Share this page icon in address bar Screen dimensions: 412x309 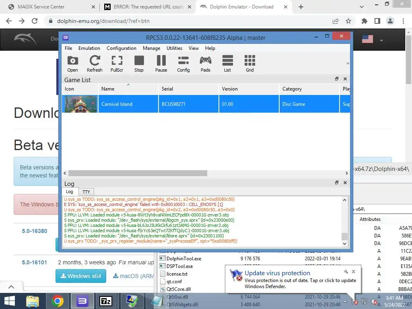[x=336, y=21]
